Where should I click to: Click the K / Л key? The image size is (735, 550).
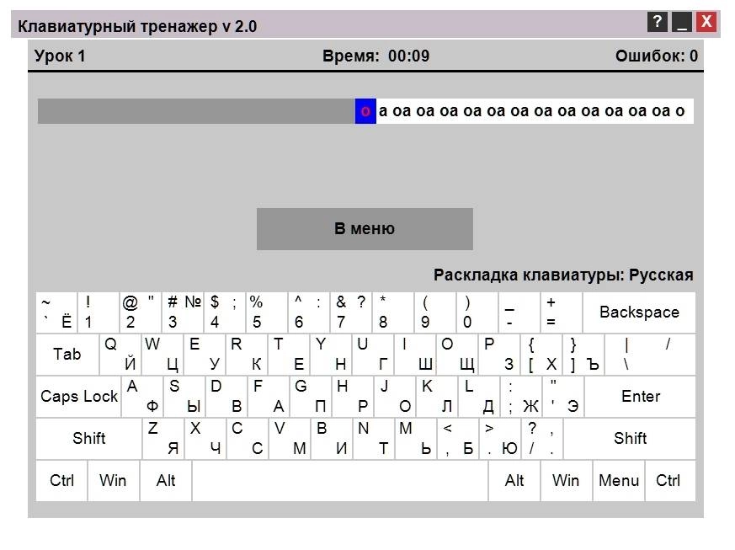point(436,397)
